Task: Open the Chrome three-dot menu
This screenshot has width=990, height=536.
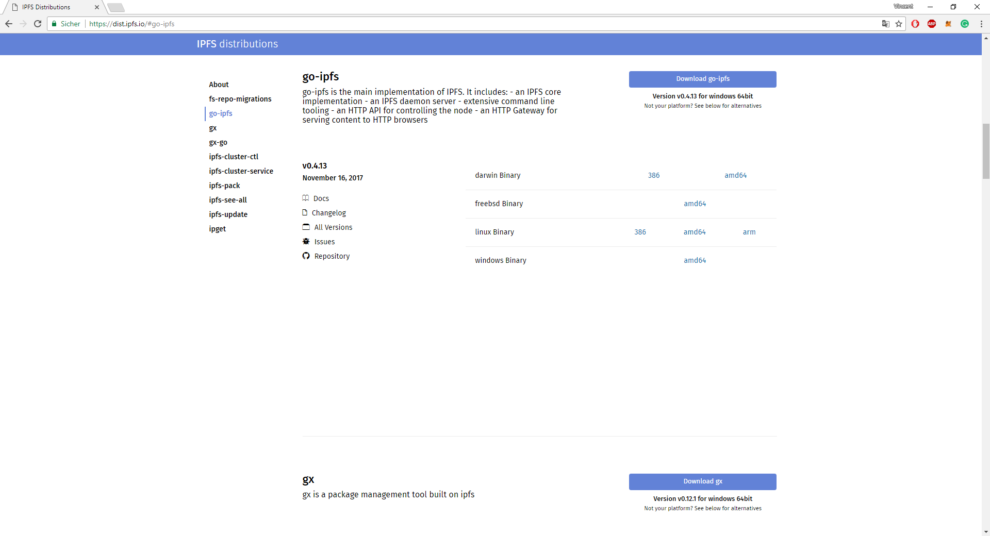Action: point(981,24)
